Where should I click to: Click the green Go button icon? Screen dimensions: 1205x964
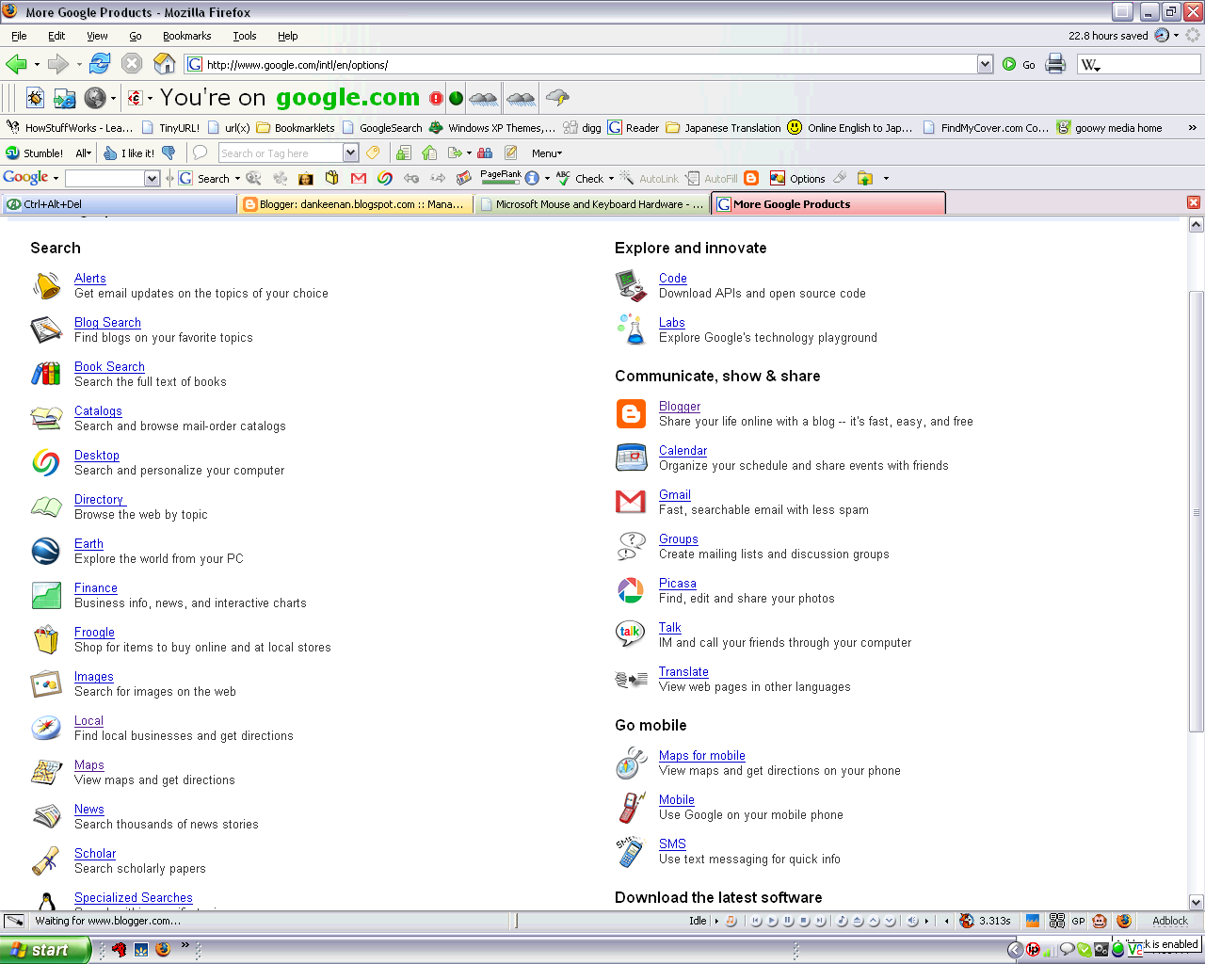1009,64
